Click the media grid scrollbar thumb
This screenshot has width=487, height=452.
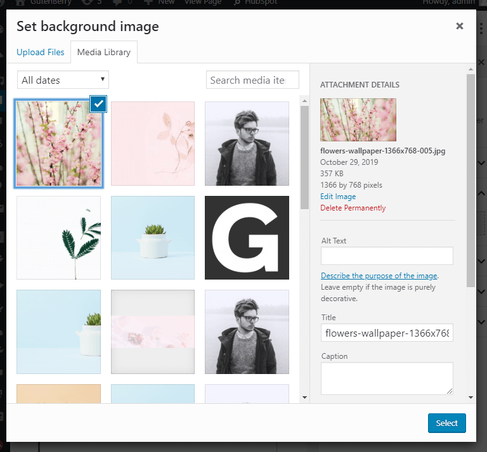pos(304,157)
